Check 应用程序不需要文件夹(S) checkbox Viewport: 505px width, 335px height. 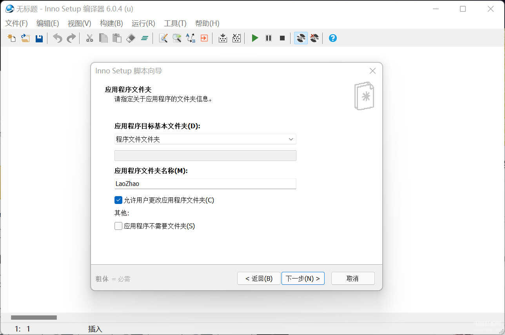point(118,226)
